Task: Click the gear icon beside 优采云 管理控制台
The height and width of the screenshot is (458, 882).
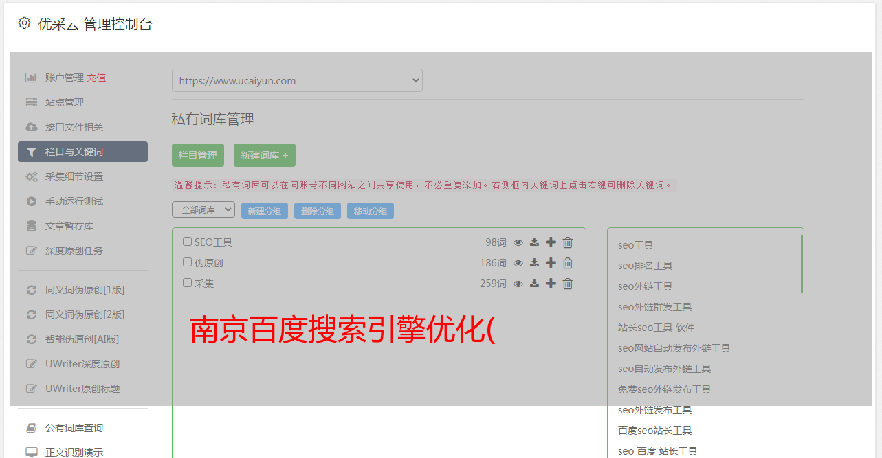Action: (25, 23)
